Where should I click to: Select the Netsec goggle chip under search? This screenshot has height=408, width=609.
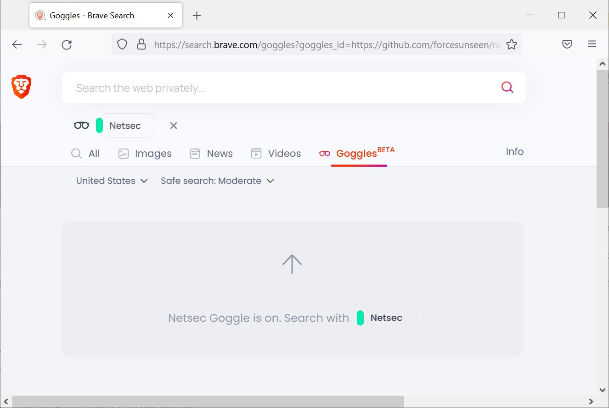coord(125,126)
